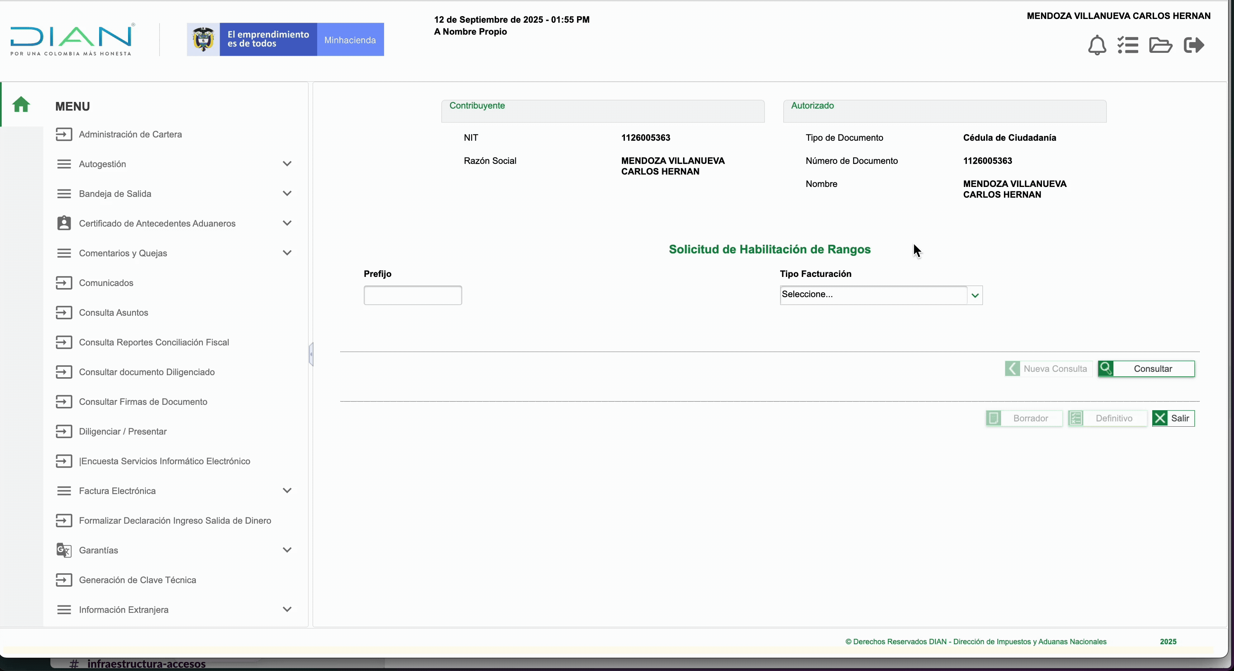The height and width of the screenshot is (671, 1234).
Task: Open Consulta Asuntos menu item
Action: [114, 312]
